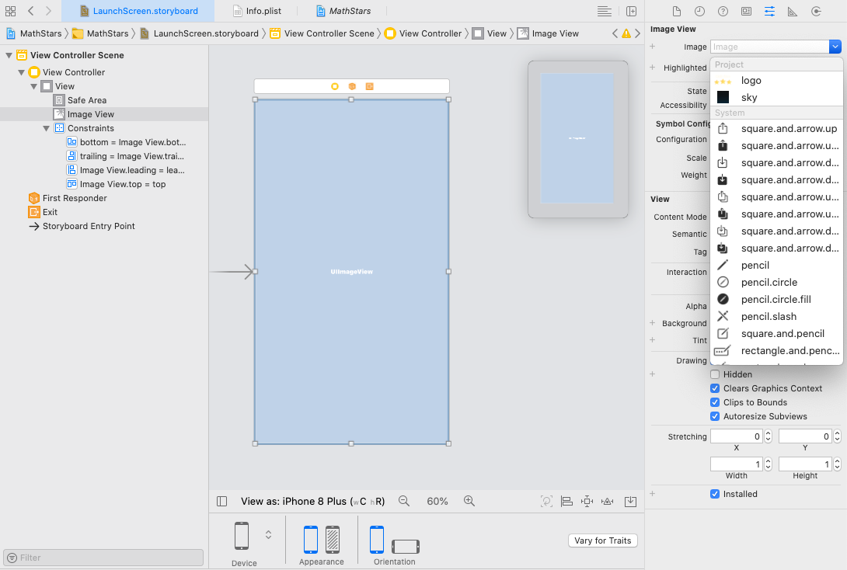Add variation for Background plus
Viewport: 847px width, 570px height.
point(653,323)
